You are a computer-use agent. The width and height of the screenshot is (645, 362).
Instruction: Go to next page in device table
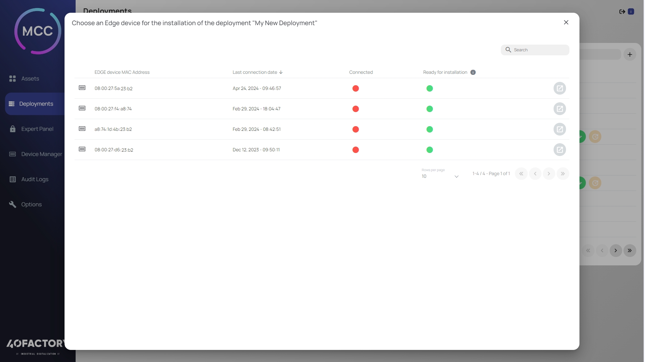549,174
